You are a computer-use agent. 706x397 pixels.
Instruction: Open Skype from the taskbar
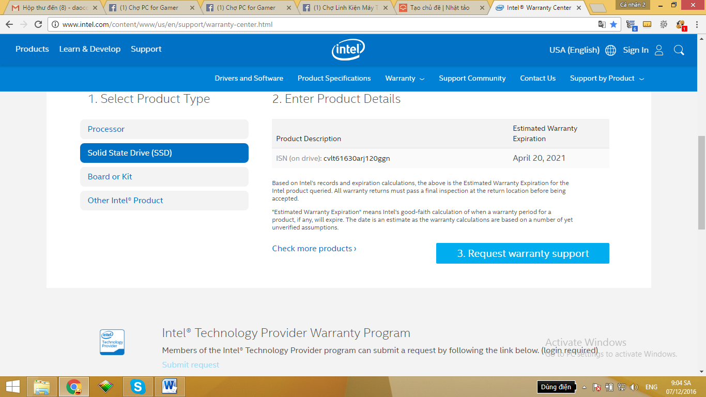coord(137,387)
